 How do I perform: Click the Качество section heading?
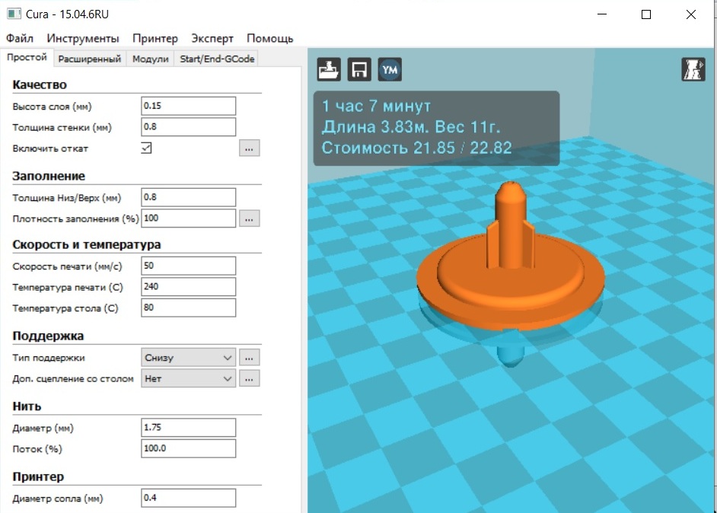(40, 85)
